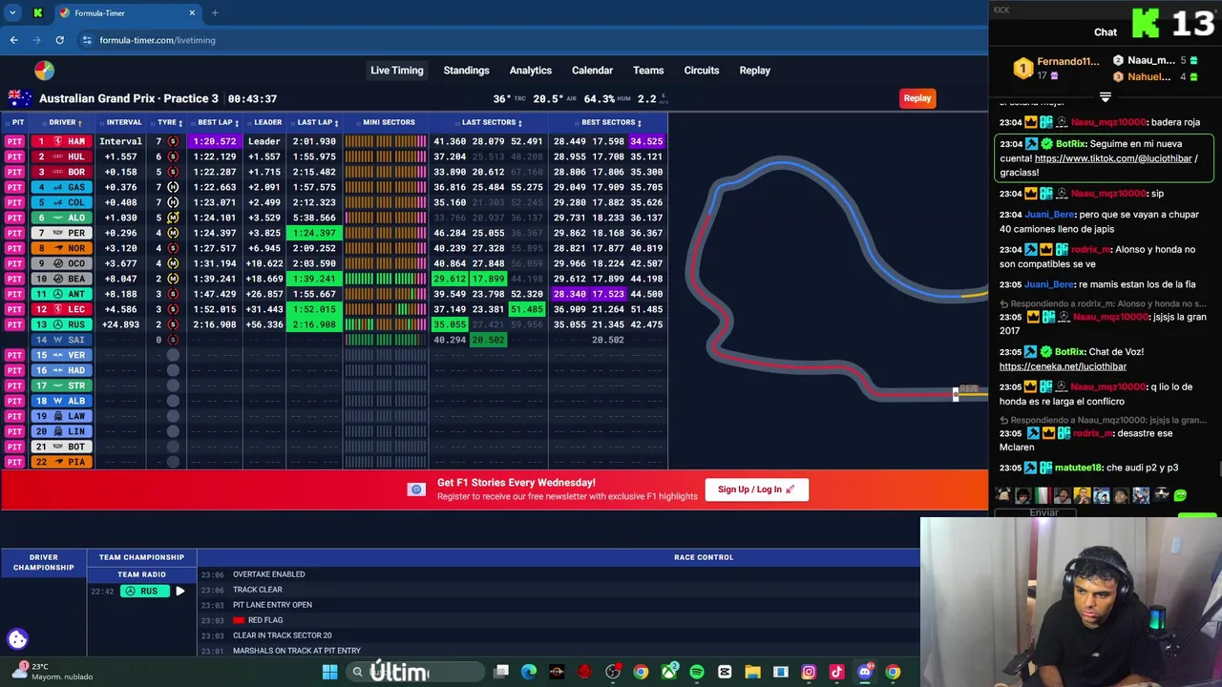Open Instagram from the taskbar

click(x=809, y=672)
